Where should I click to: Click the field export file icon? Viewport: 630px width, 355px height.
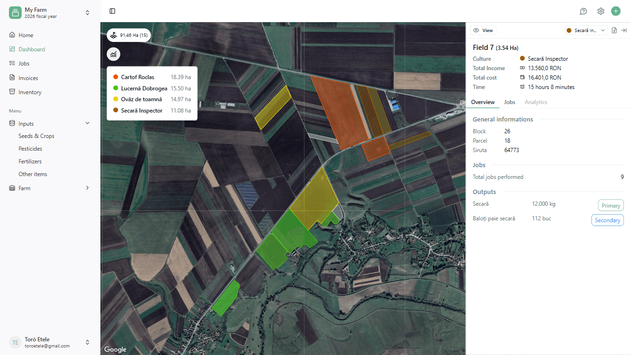pos(614,30)
